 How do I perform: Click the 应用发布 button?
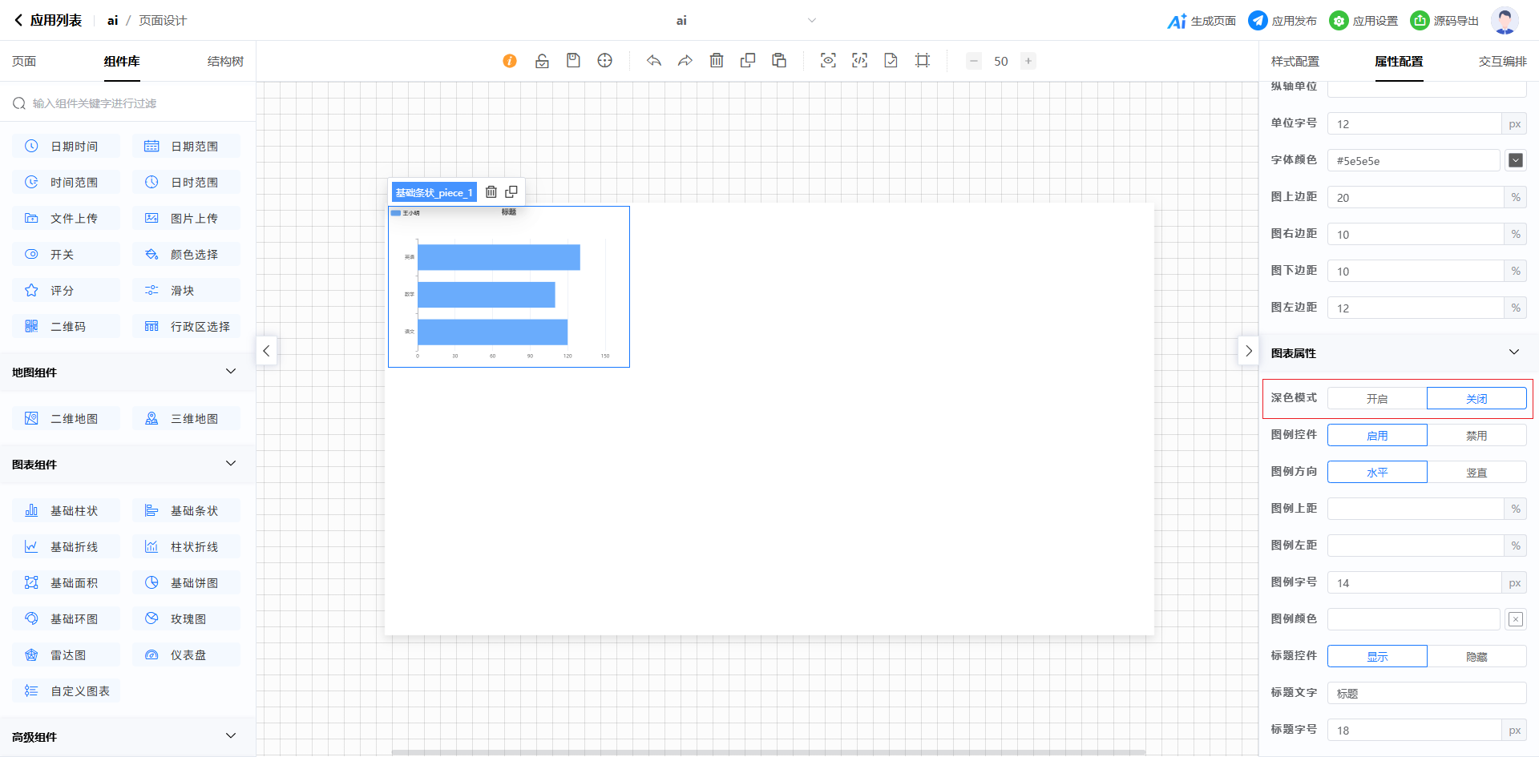1282,21
